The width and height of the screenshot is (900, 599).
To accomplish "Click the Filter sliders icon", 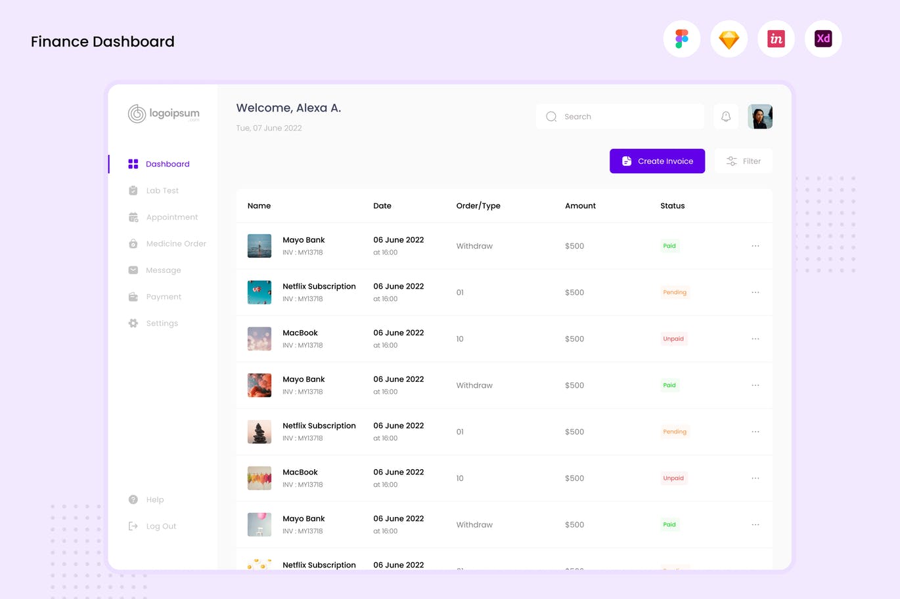I will pos(731,161).
